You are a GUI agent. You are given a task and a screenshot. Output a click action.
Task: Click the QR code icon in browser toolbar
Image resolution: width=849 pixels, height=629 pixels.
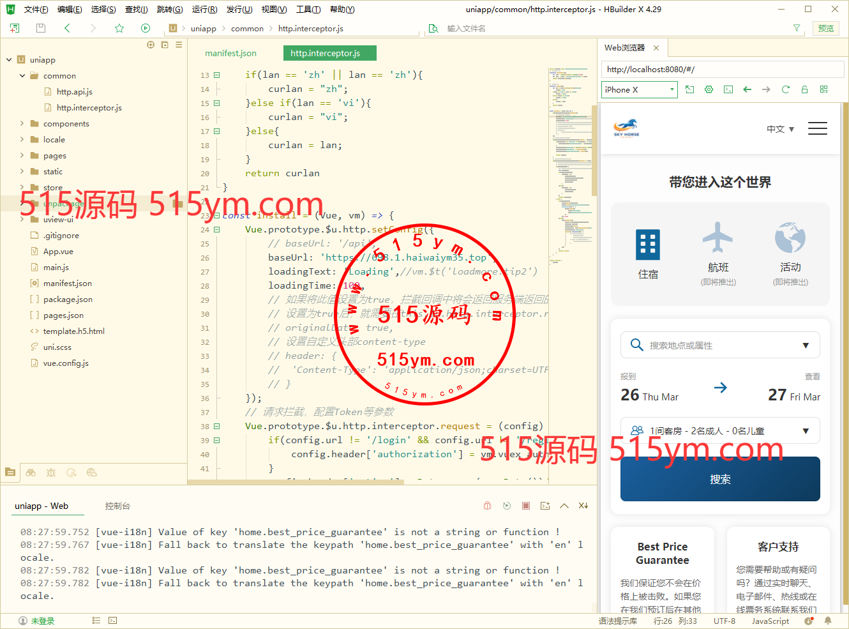pos(824,90)
